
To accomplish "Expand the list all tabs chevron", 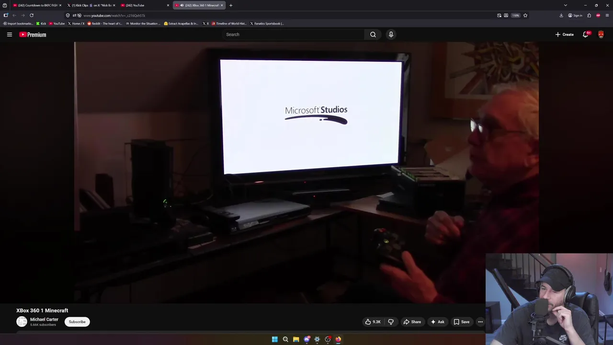I will (566, 5).
